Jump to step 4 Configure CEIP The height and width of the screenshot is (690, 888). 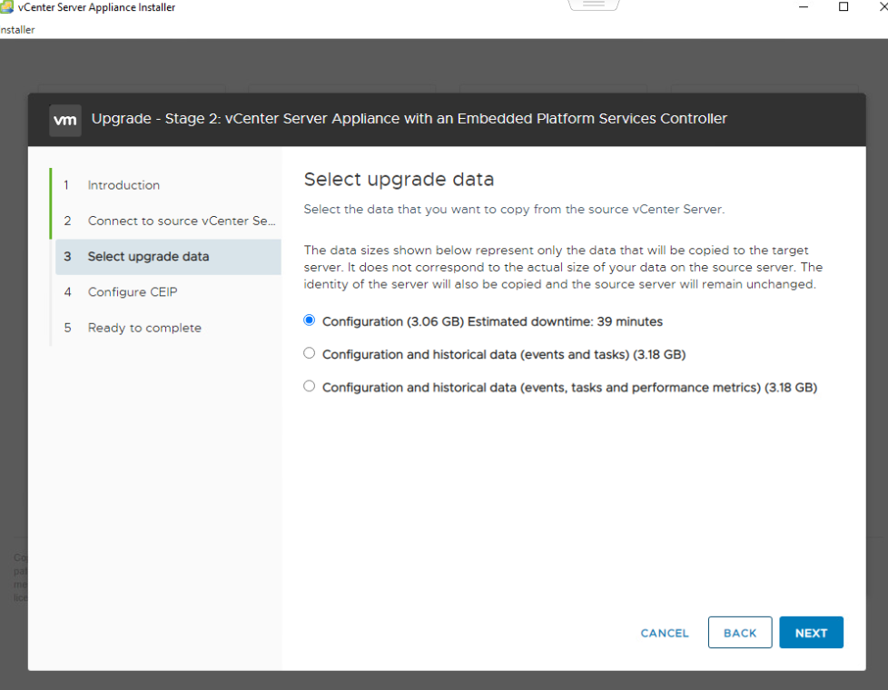point(168,292)
